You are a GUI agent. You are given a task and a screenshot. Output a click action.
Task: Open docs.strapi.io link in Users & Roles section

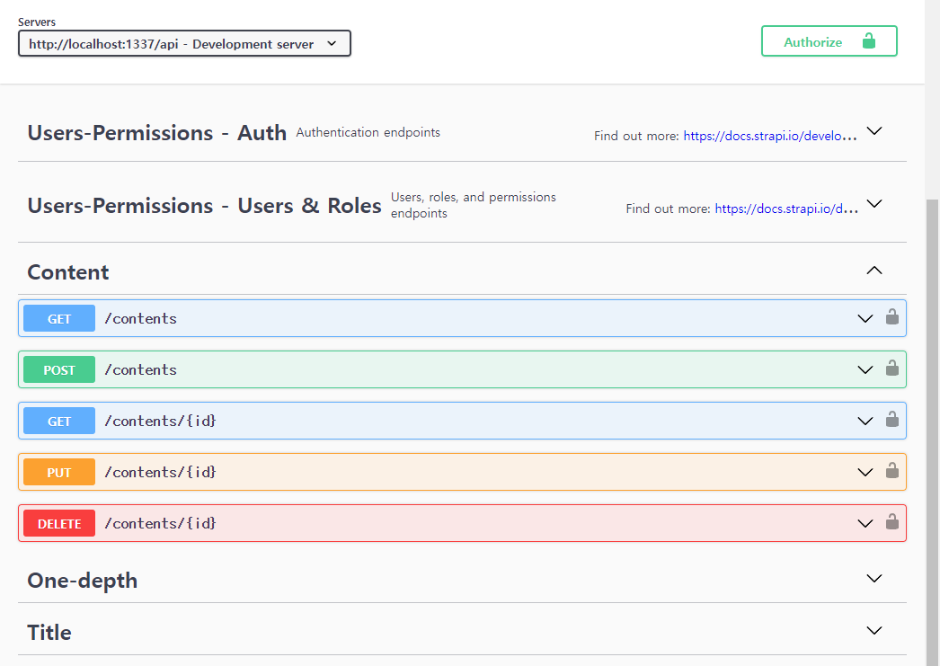click(x=786, y=209)
